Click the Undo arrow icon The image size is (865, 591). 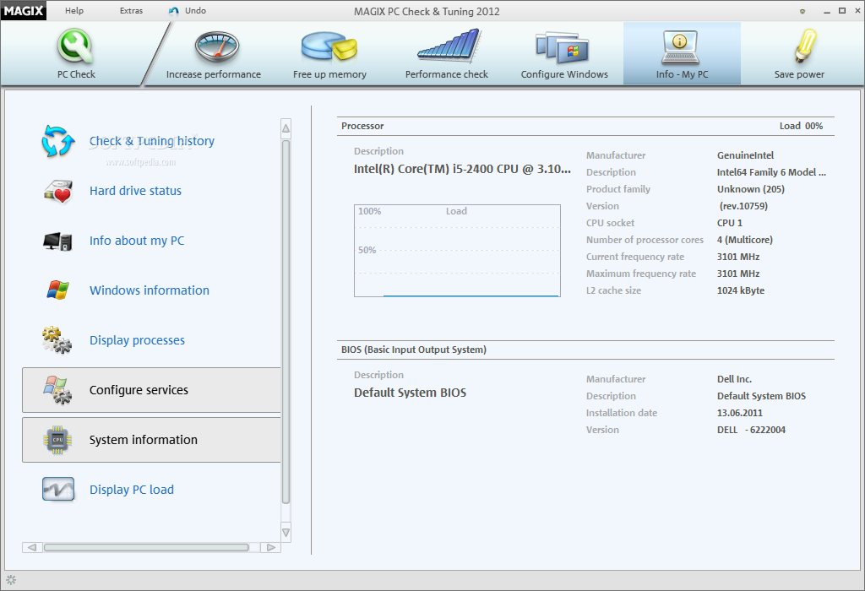click(x=174, y=11)
